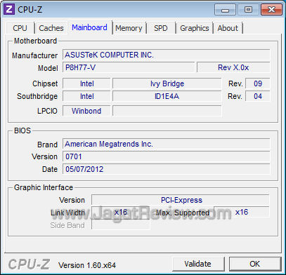
Task: Maximize the CPU-Z window
Action: coord(248,10)
